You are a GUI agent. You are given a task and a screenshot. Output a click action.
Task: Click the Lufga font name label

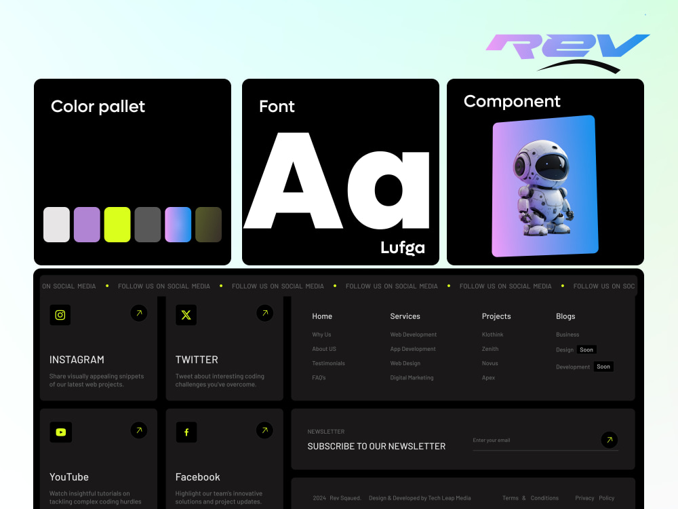(403, 248)
